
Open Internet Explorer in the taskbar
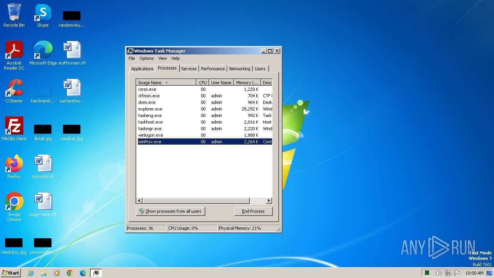point(30,273)
